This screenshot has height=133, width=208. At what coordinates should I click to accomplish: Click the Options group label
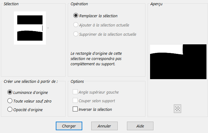[x=77, y=81]
